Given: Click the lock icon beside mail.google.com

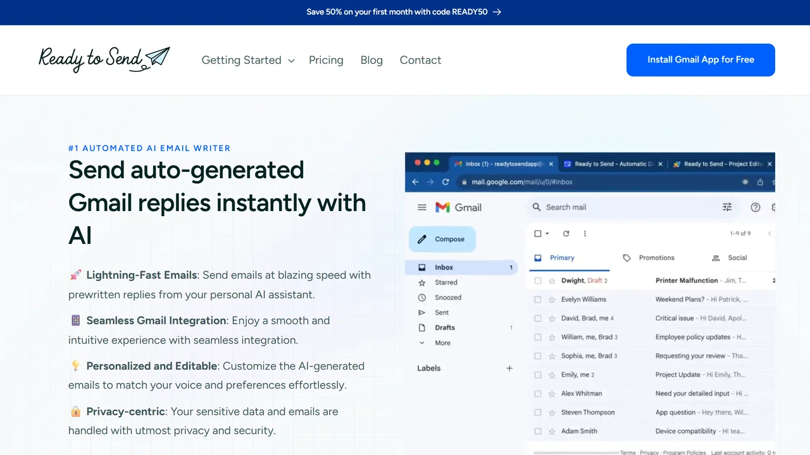Looking at the screenshot, I should click(x=465, y=182).
